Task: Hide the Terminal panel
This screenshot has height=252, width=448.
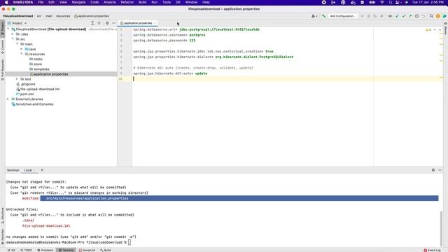Action: (440, 170)
